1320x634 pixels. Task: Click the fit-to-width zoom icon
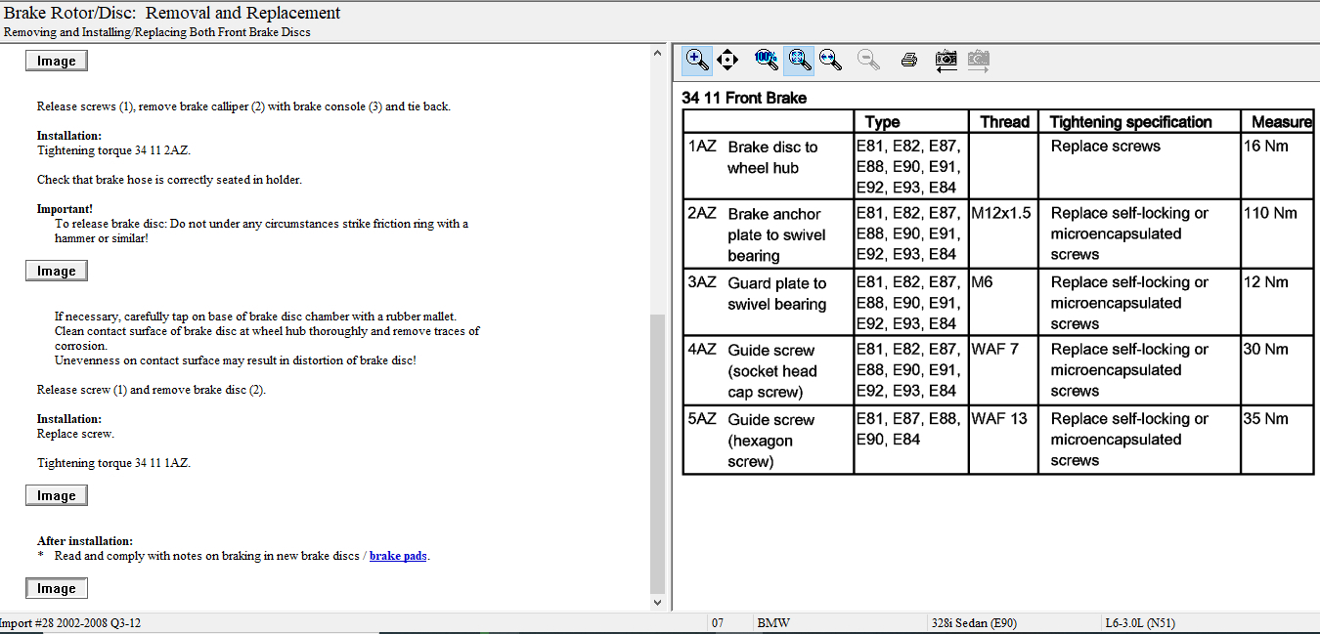(830, 60)
